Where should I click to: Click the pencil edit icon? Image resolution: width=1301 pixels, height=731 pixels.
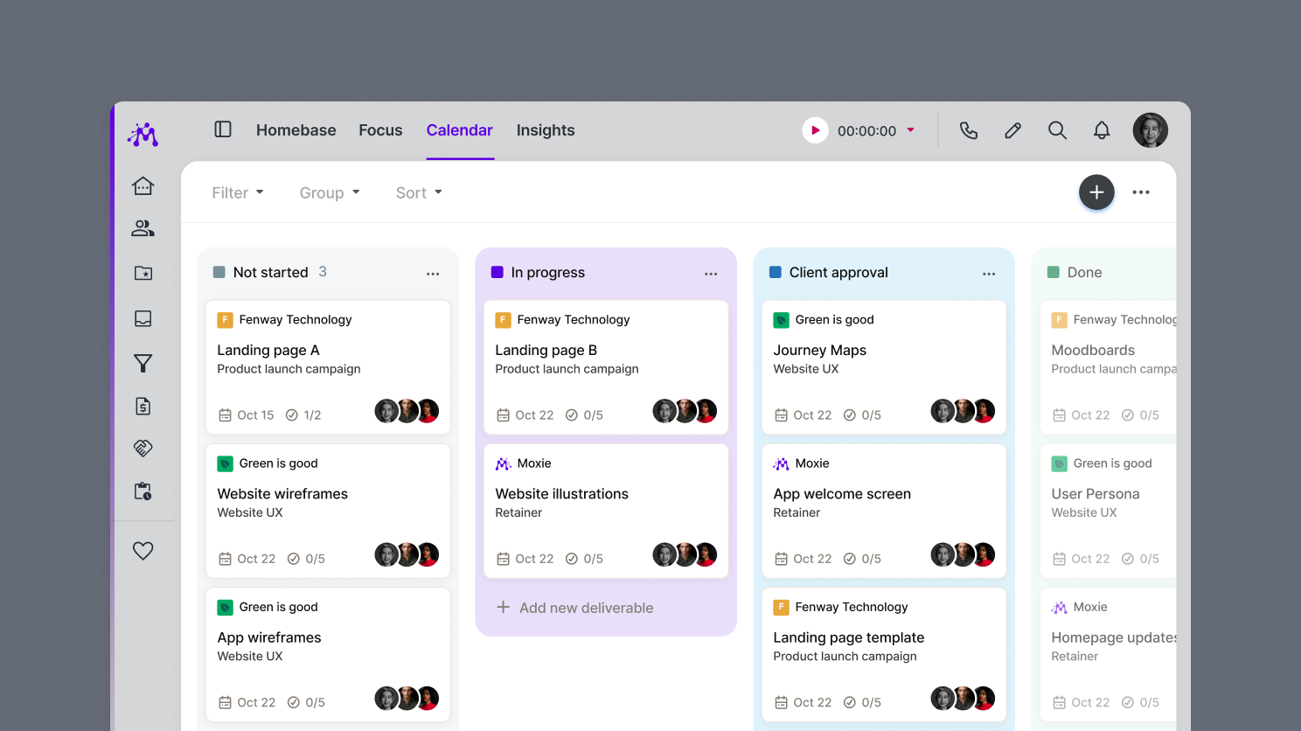tap(1013, 130)
